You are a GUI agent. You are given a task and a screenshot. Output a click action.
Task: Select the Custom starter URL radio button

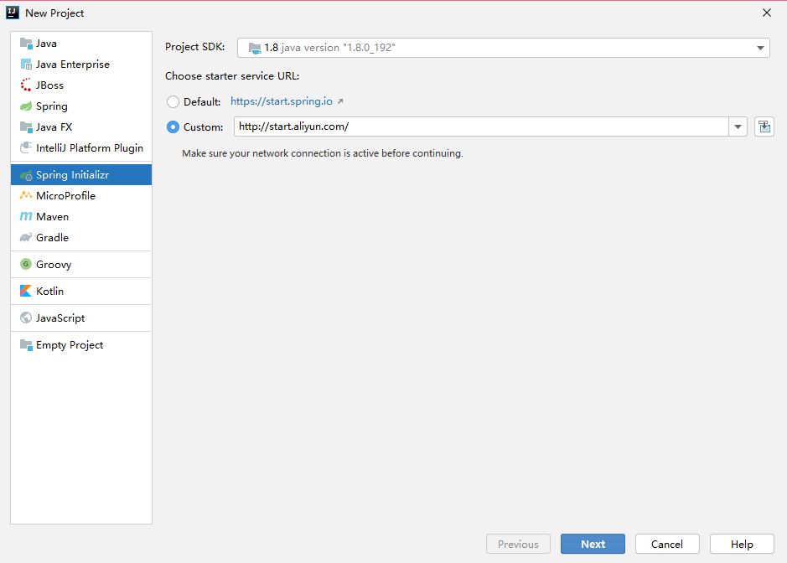[173, 127]
